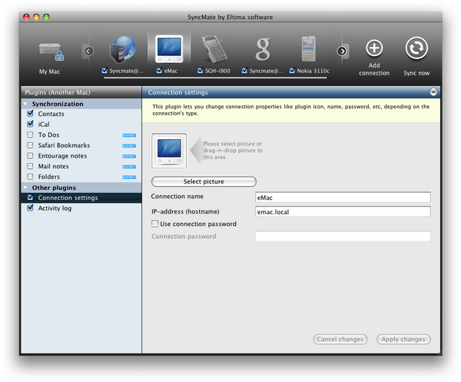Click the left scroll arrow in device bar
461x382 pixels.
click(89, 51)
